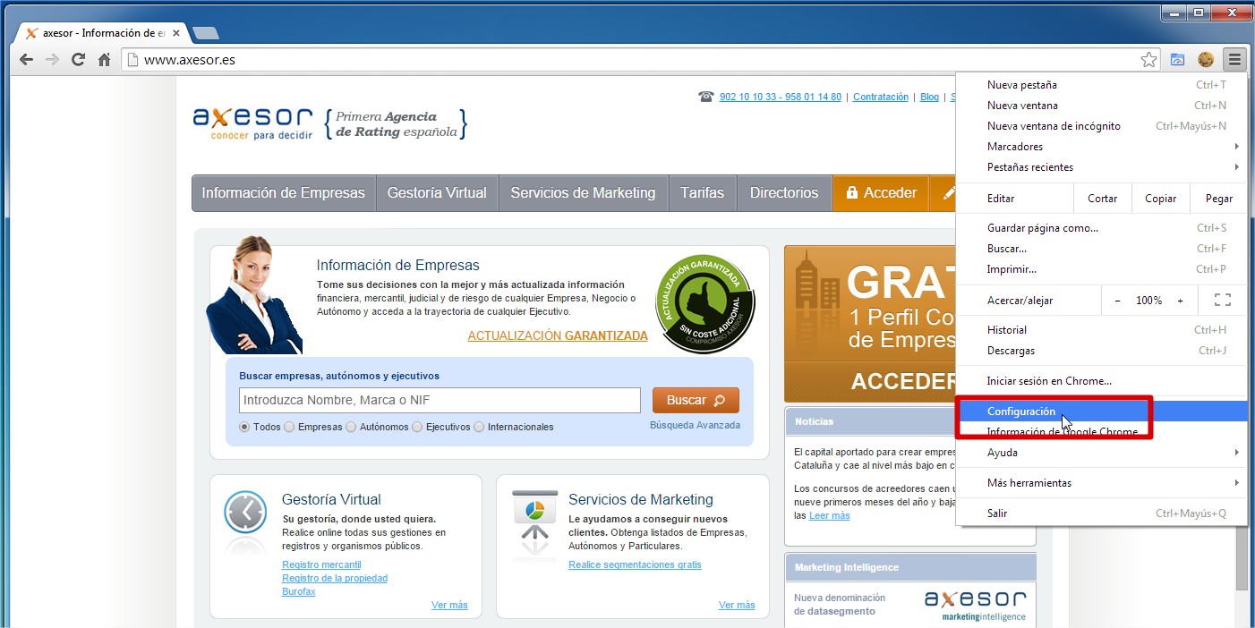The height and width of the screenshot is (628, 1255).
Task: Select Guardar página como...
Action: tap(1102, 228)
